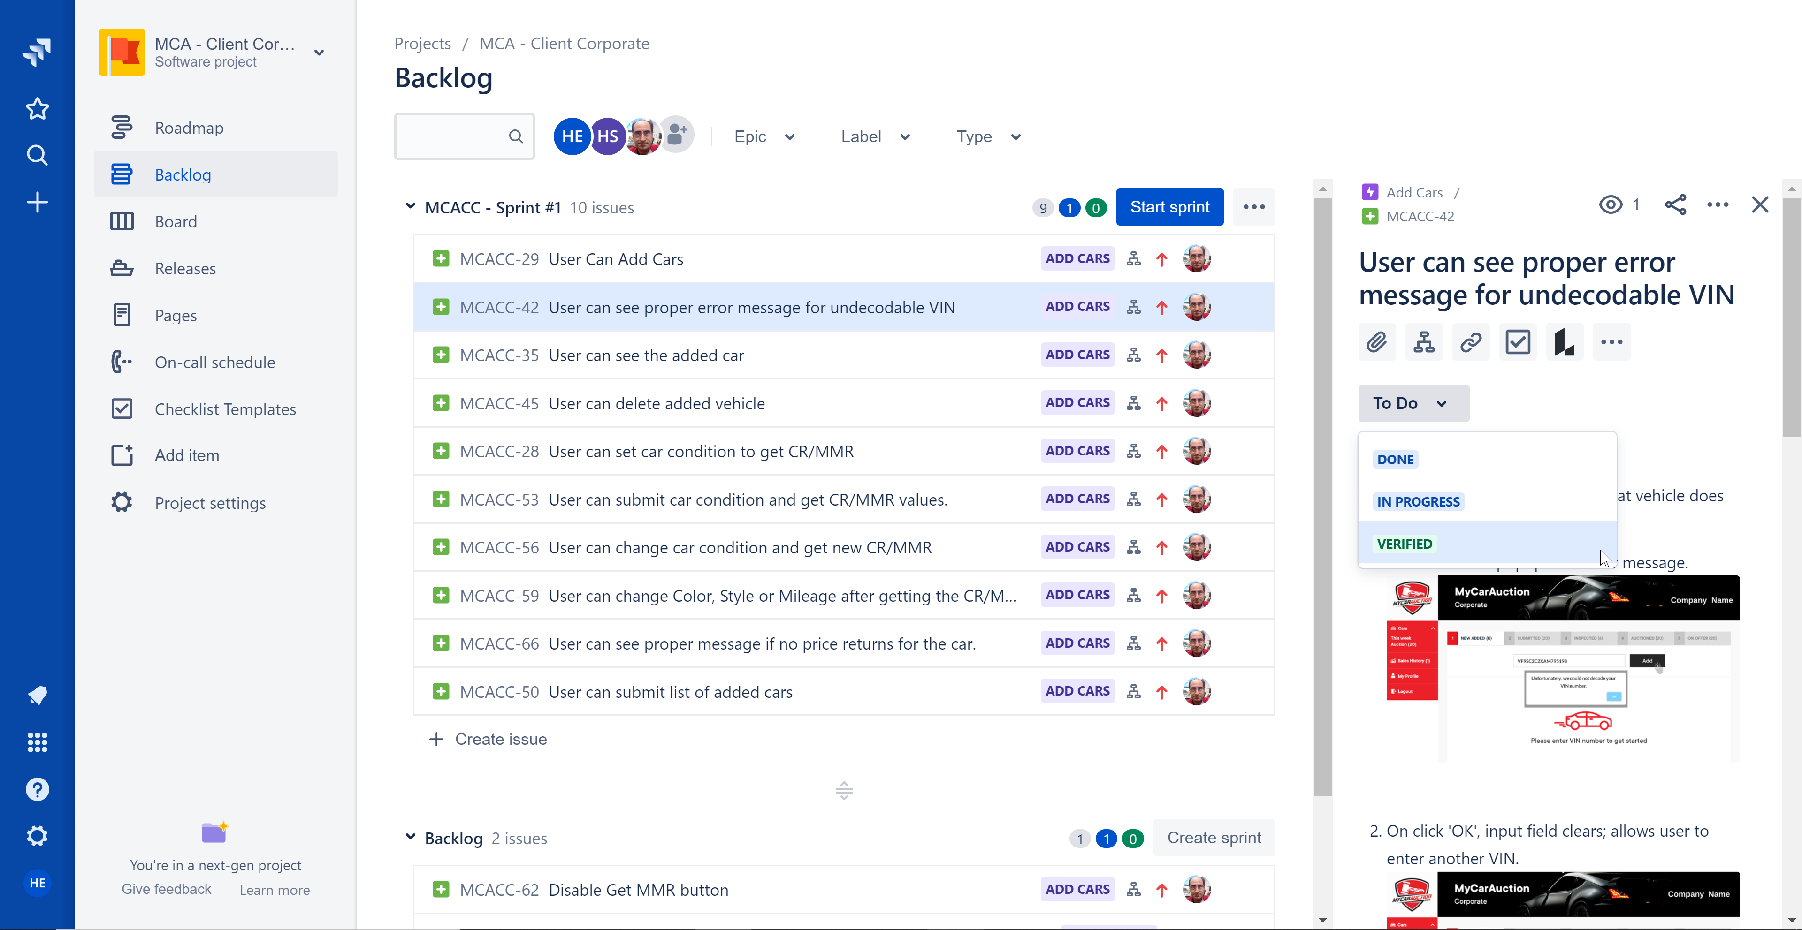
Task: Open the Type filter dropdown
Action: (x=988, y=137)
